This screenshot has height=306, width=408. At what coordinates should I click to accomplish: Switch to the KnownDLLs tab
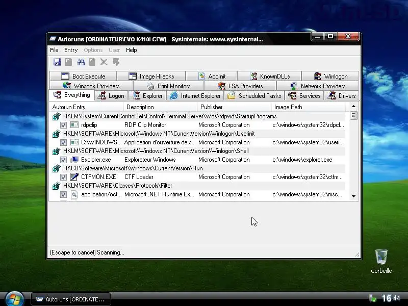tap(269, 76)
